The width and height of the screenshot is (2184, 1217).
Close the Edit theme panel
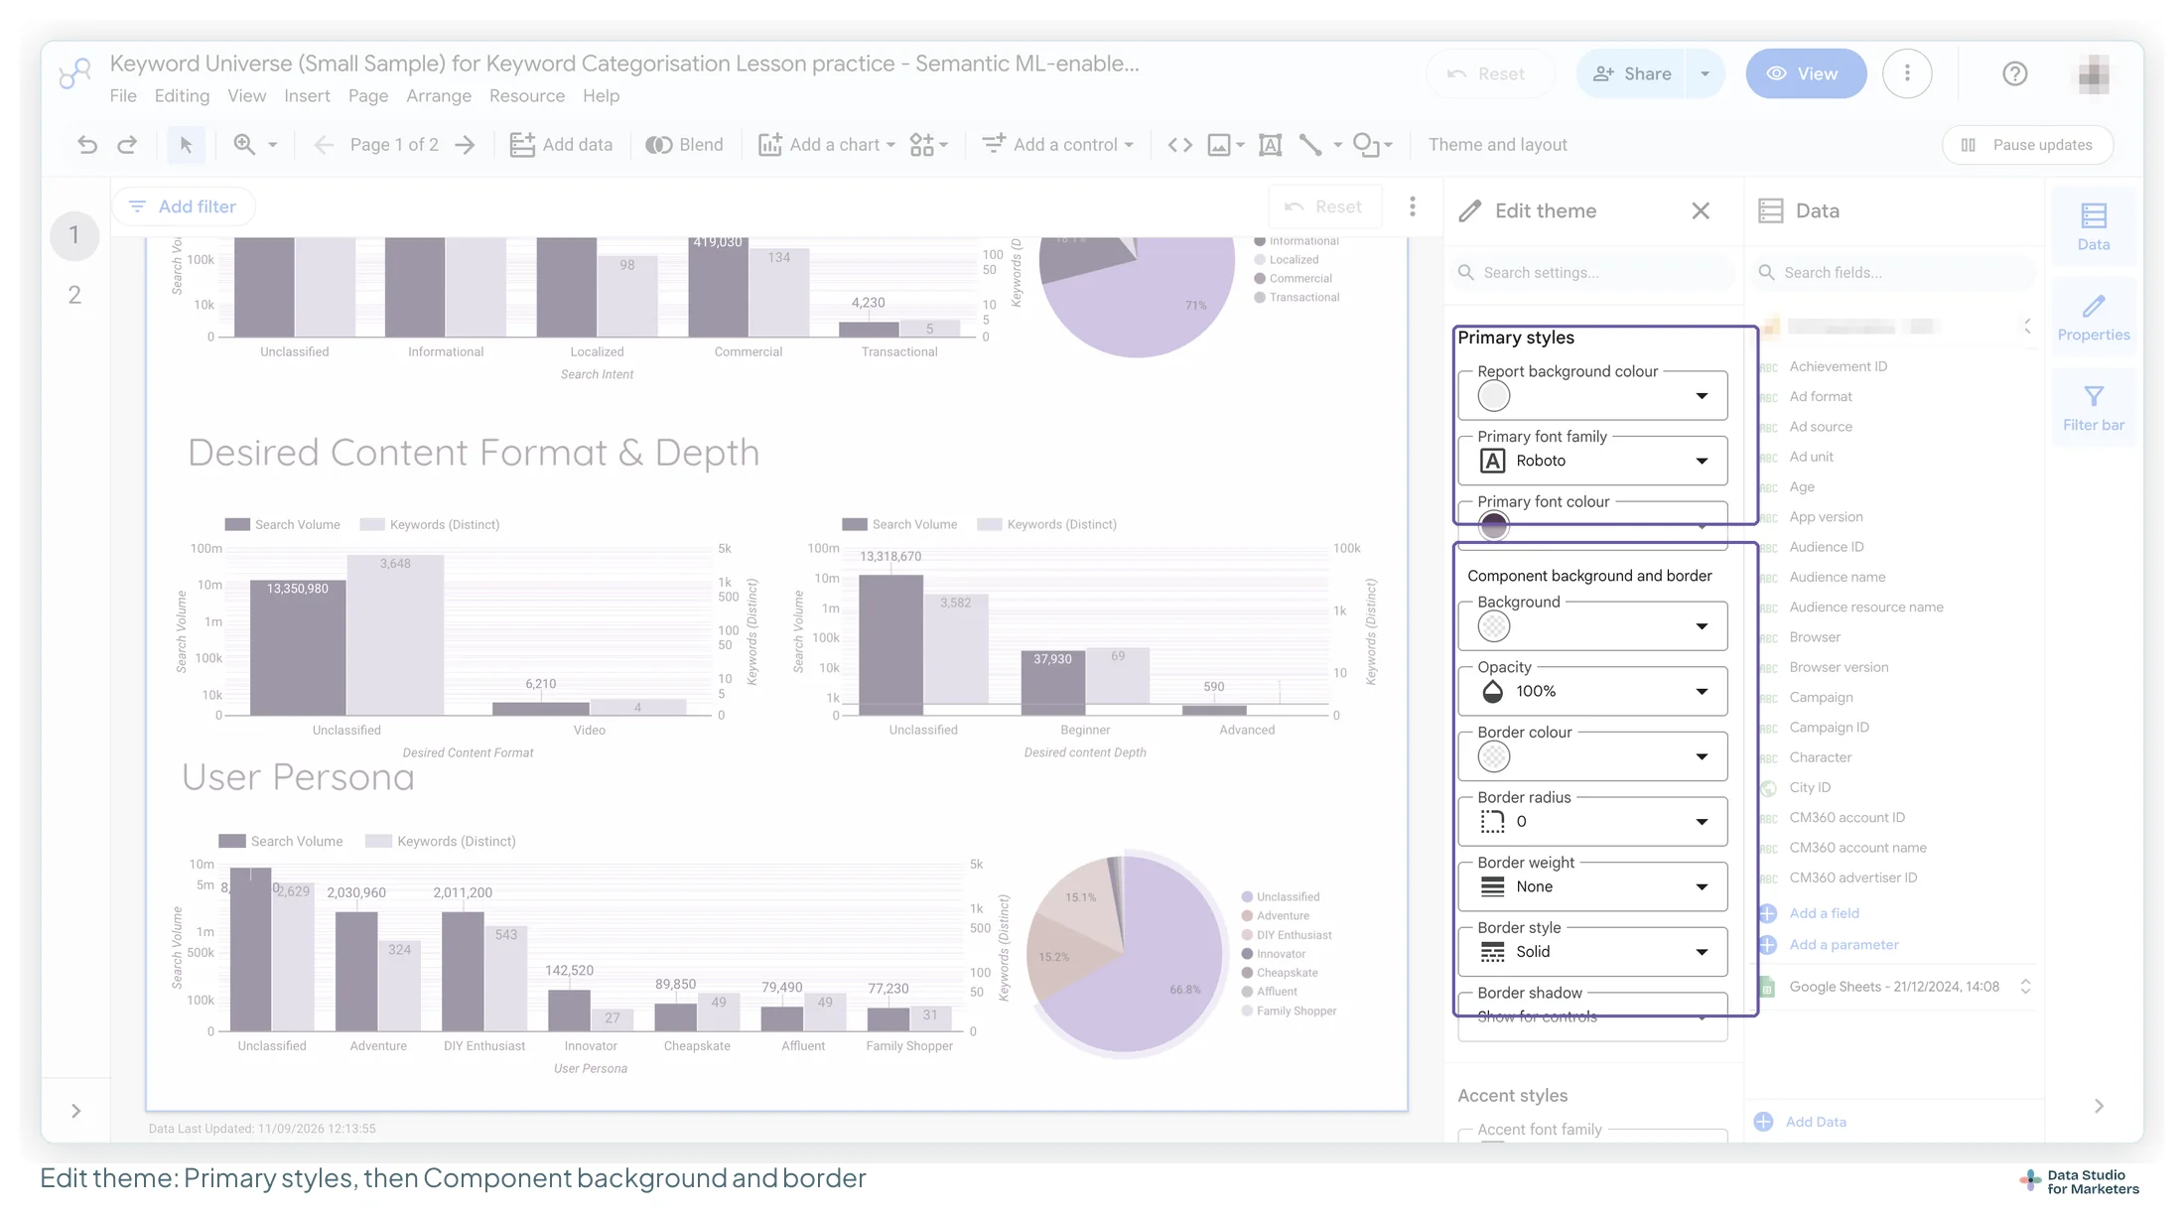[1701, 210]
